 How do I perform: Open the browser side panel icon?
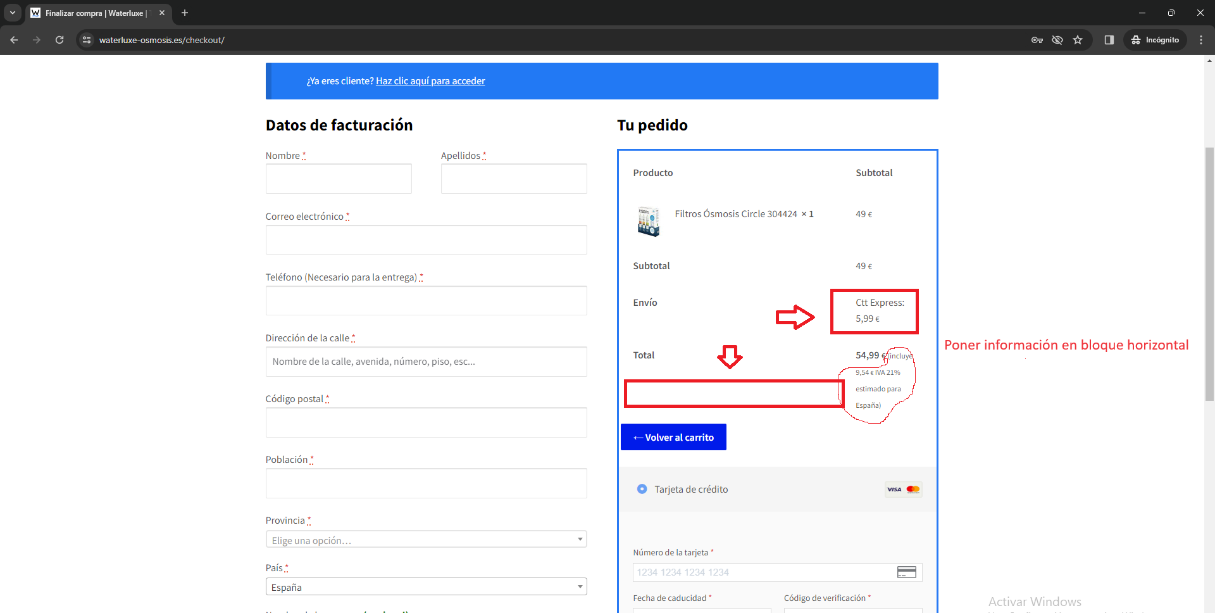(1109, 40)
